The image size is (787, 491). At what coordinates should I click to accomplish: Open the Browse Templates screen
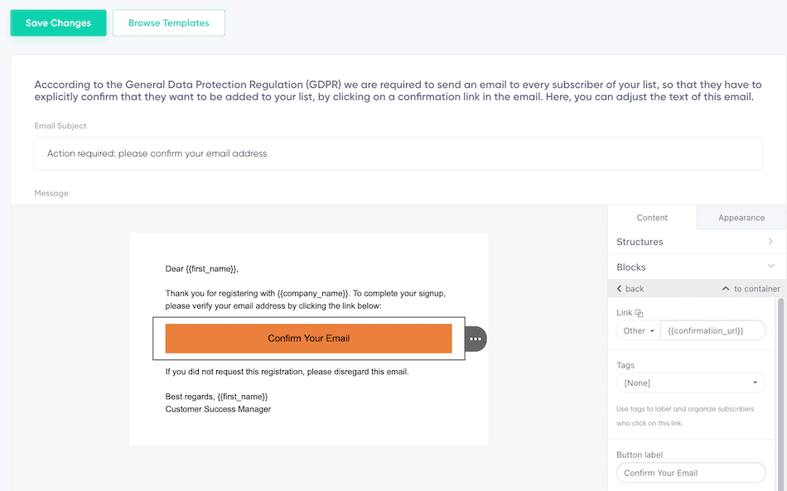click(x=168, y=22)
